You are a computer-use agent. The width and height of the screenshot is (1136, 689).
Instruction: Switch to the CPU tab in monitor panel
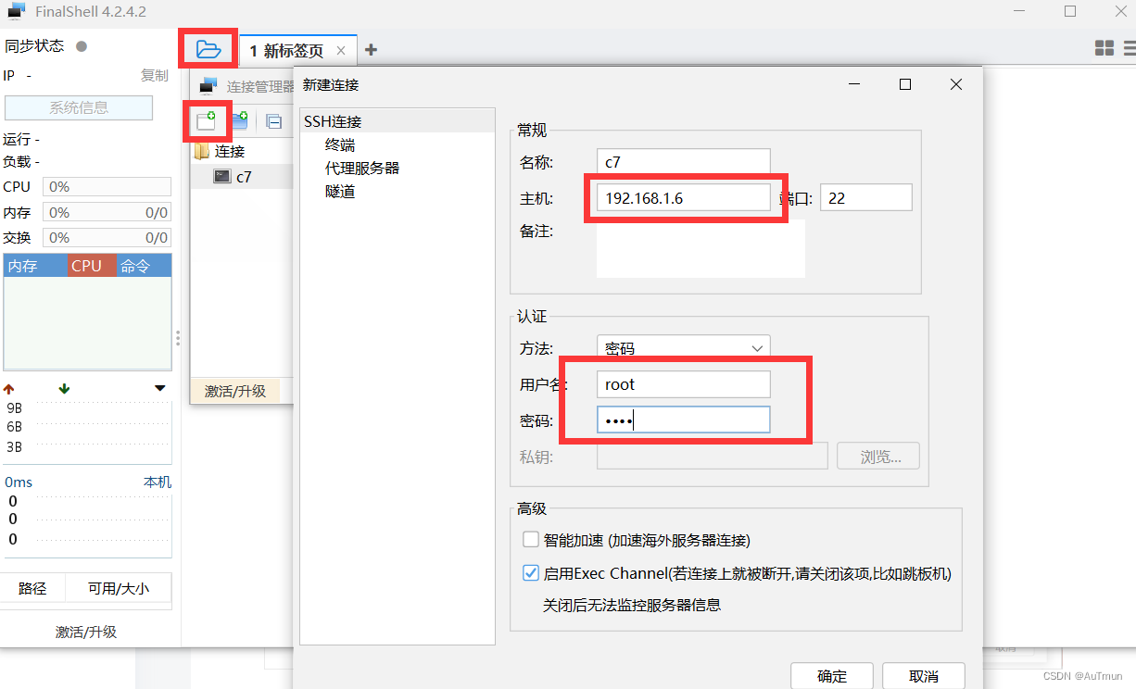[89, 266]
